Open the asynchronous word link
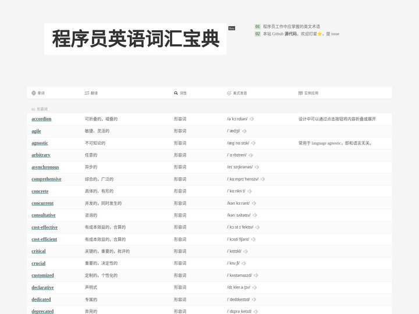The image size is (419, 314). click(x=45, y=167)
